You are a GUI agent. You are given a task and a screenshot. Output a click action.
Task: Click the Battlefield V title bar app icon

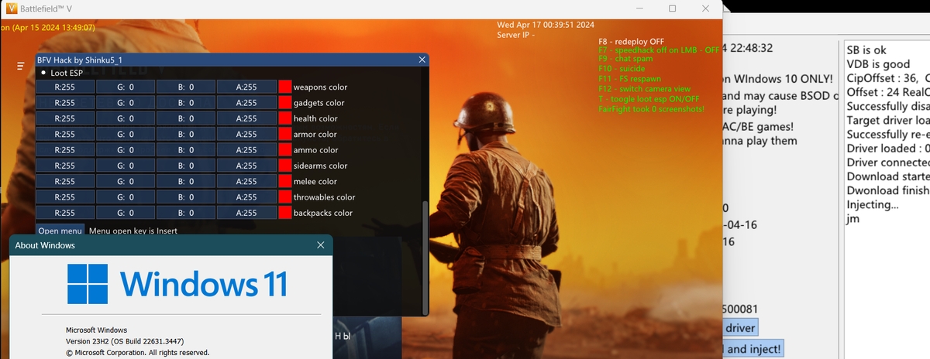(x=11, y=9)
